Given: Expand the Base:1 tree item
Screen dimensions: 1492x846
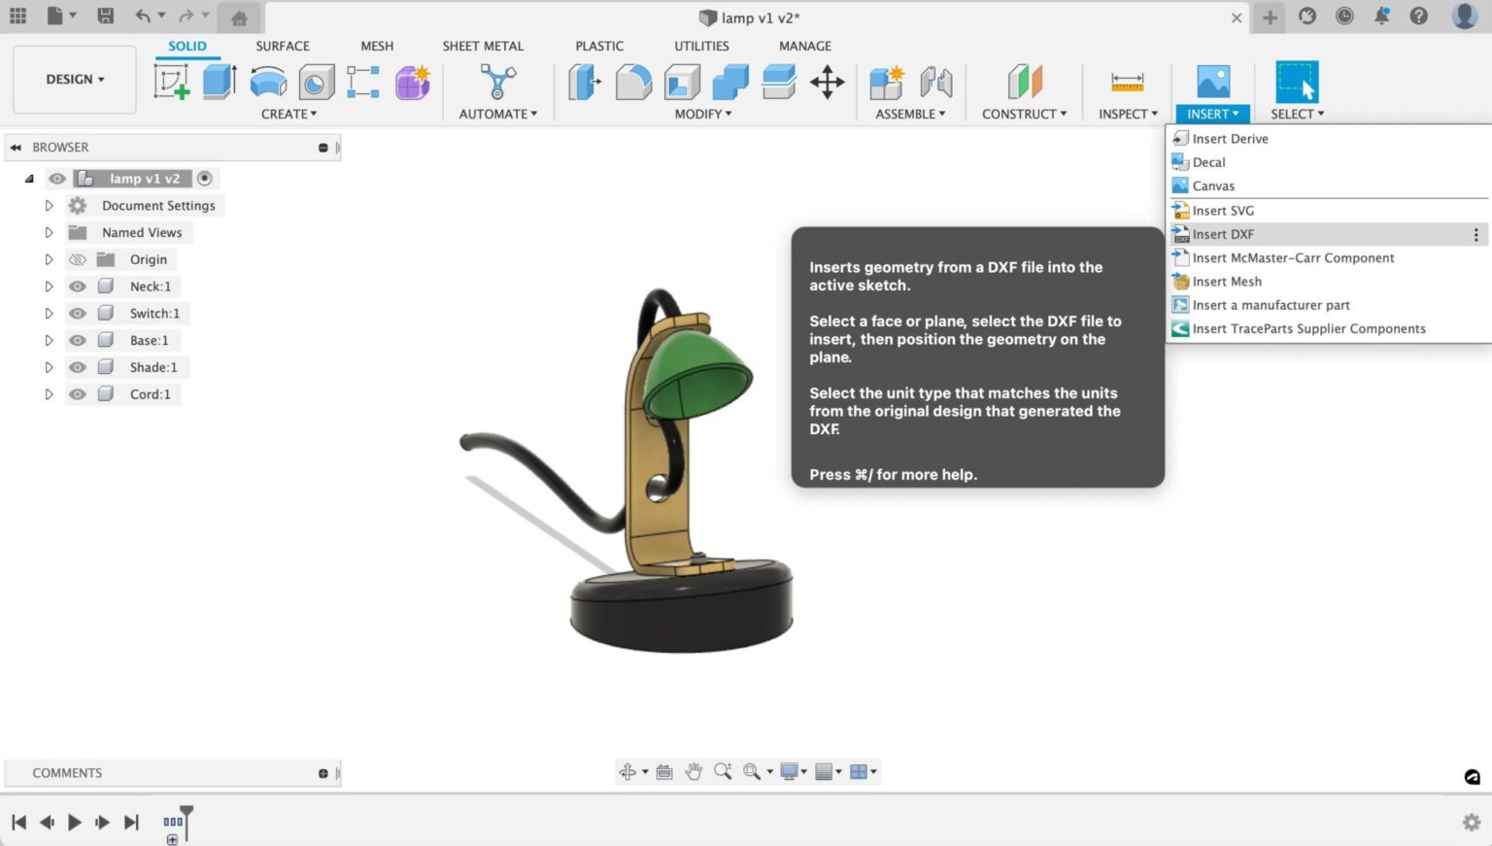Looking at the screenshot, I should (49, 340).
